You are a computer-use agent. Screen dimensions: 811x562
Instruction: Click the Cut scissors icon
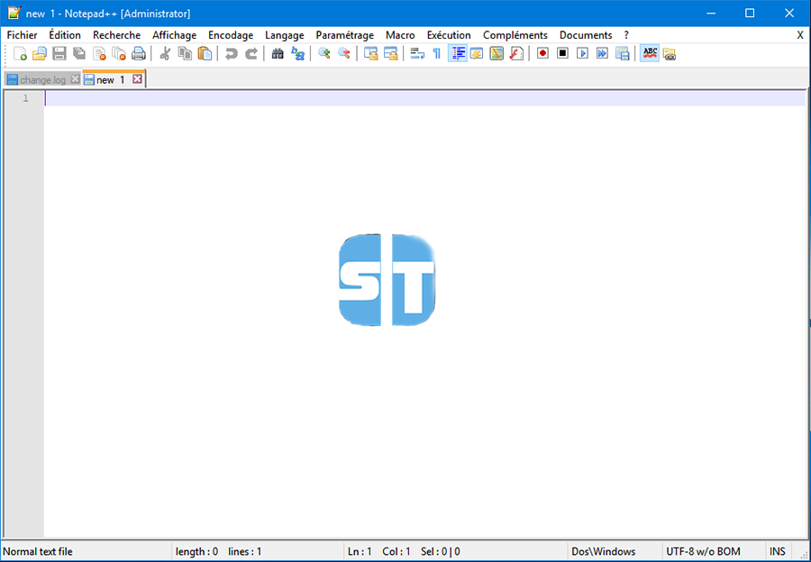165,53
